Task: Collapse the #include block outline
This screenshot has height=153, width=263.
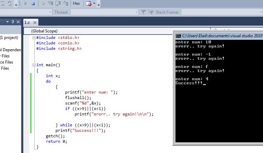Action: click(x=34, y=38)
